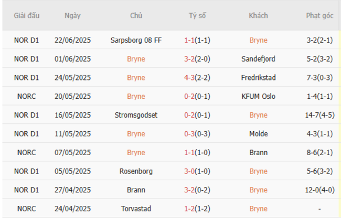Click the 12-0(4-0) corner kick result
Viewport: 341px width, 220px height.
[319, 190]
